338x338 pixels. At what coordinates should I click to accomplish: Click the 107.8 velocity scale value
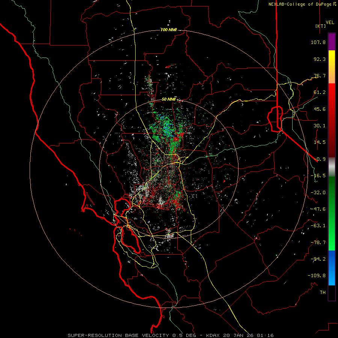(x=318, y=42)
